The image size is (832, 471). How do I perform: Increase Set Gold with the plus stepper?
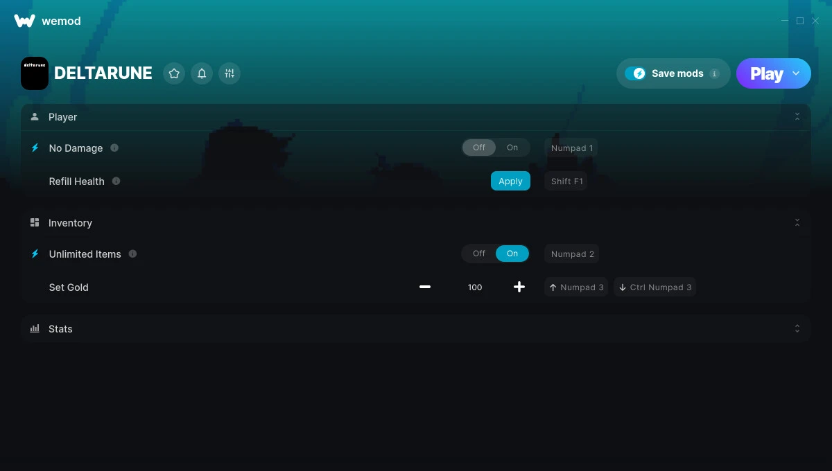coord(519,287)
